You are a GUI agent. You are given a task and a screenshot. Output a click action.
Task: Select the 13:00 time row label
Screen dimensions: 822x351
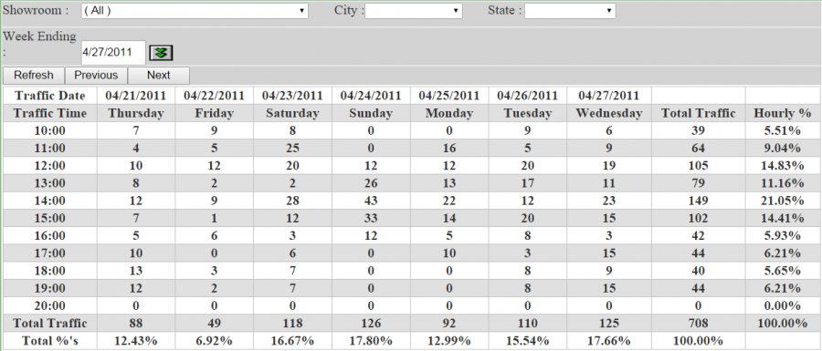tap(50, 183)
